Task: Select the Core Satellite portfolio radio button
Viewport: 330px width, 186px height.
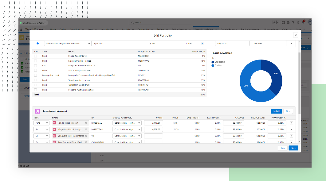Action: (38, 44)
